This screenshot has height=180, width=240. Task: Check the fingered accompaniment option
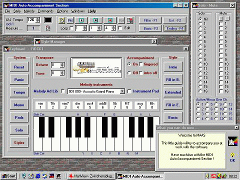tap(141, 64)
